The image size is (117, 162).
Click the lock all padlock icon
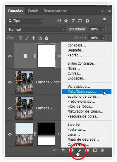click(x=47, y=38)
